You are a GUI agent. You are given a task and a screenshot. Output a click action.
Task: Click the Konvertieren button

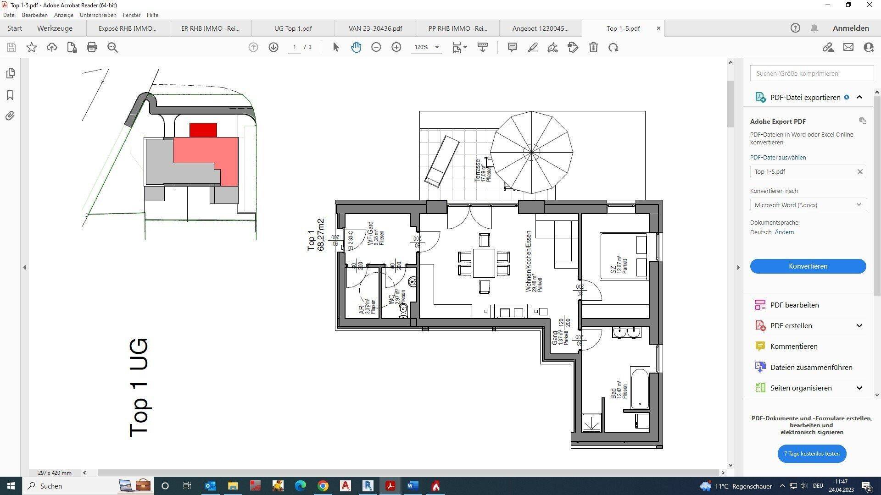coord(808,266)
